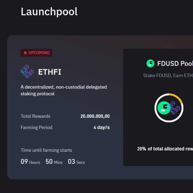Click the Launchpool page heading
This screenshot has height=193, width=193.
pos(49,12)
